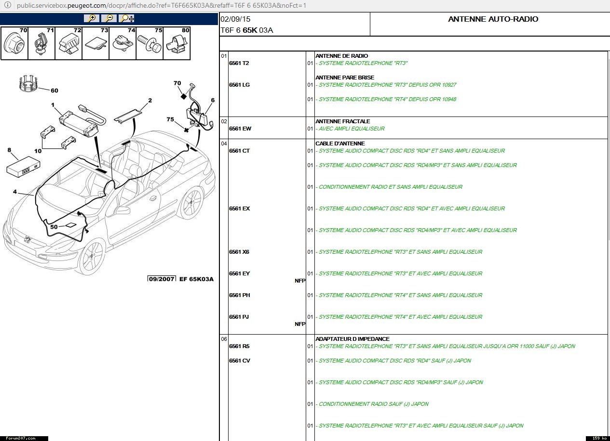This screenshot has height=441, width=610.
Task: Click part number 6561 R5
Action: click(x=239, y=346)
